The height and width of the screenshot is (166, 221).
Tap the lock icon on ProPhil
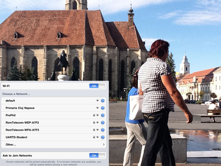pyautogui.click(x=94, y=115)
